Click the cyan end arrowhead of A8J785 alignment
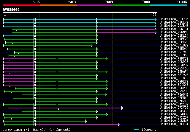This screenshot has height=132, width=190. click(156, 19)
